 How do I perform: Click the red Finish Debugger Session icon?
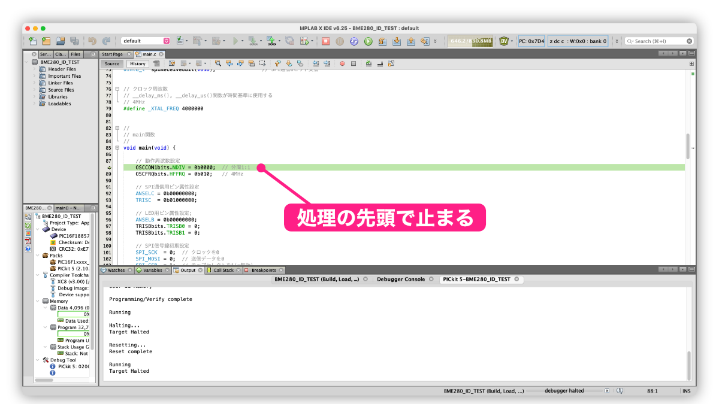click(x=325, y=41)
